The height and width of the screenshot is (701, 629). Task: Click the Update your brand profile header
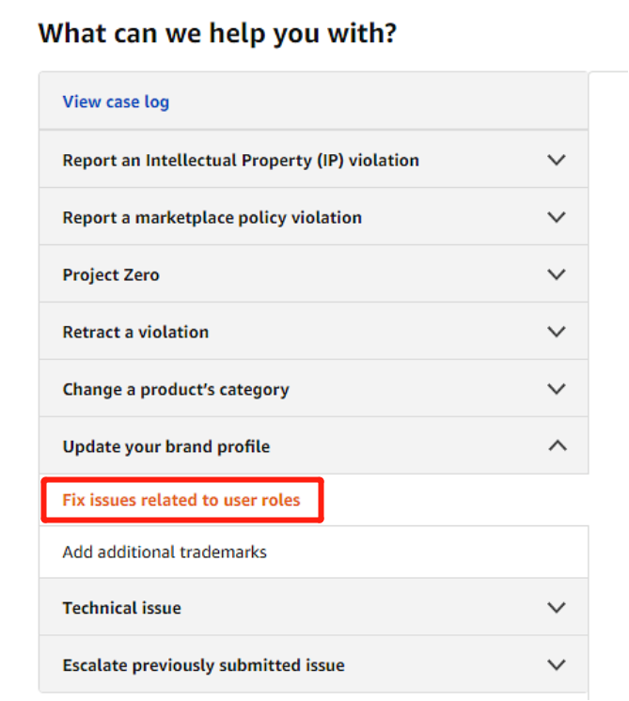314,445
